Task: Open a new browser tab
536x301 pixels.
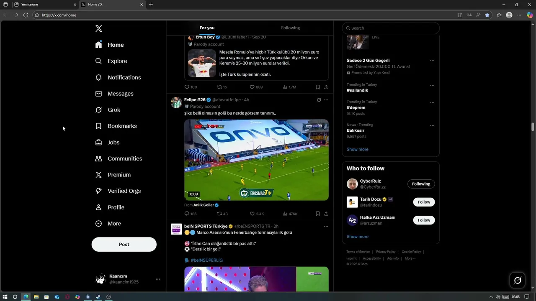Action: [151, 5]
